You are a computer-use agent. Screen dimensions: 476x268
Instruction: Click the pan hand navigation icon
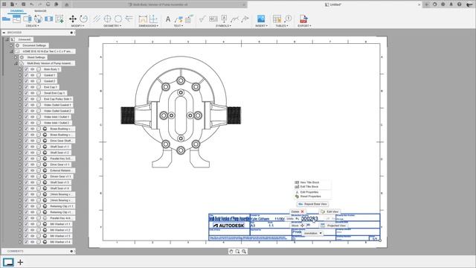231,252
